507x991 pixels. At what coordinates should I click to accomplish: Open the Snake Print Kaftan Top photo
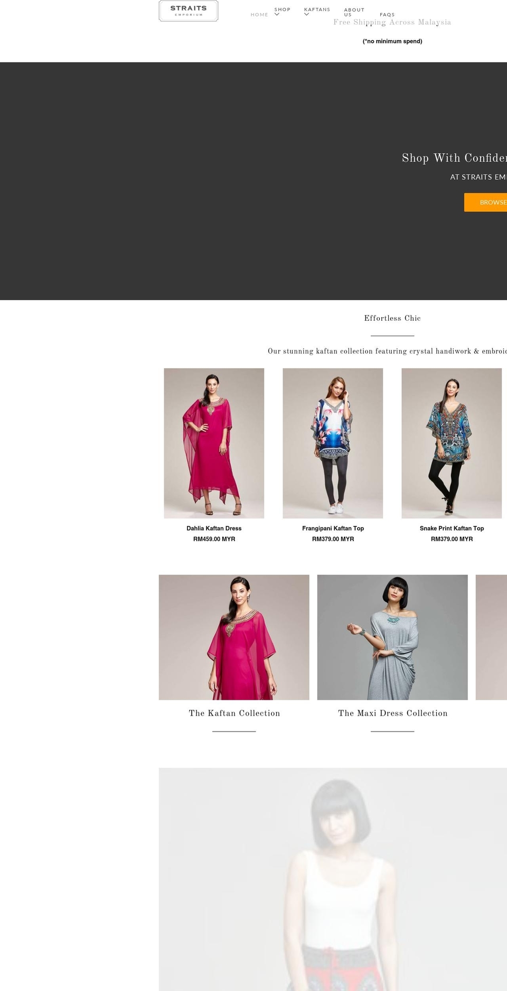452,443
